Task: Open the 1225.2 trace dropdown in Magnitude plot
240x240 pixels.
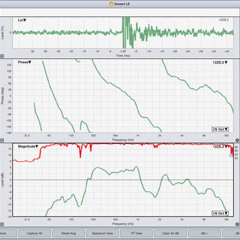Action: click(x=220, y=146)
